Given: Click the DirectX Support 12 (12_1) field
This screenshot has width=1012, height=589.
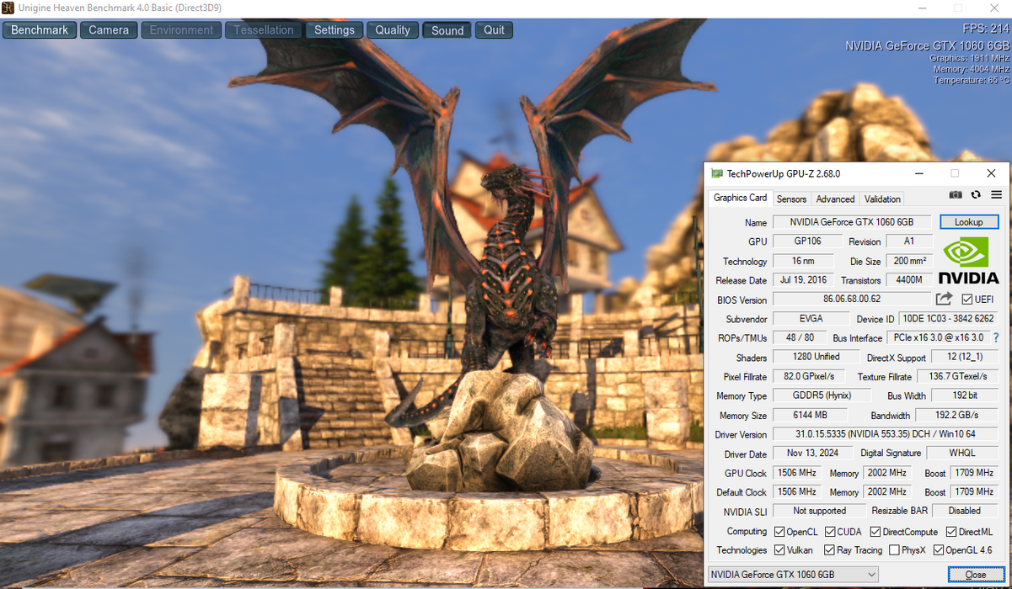Looking at the screenshot, I should pyautogui.click(x=965, y=357).
